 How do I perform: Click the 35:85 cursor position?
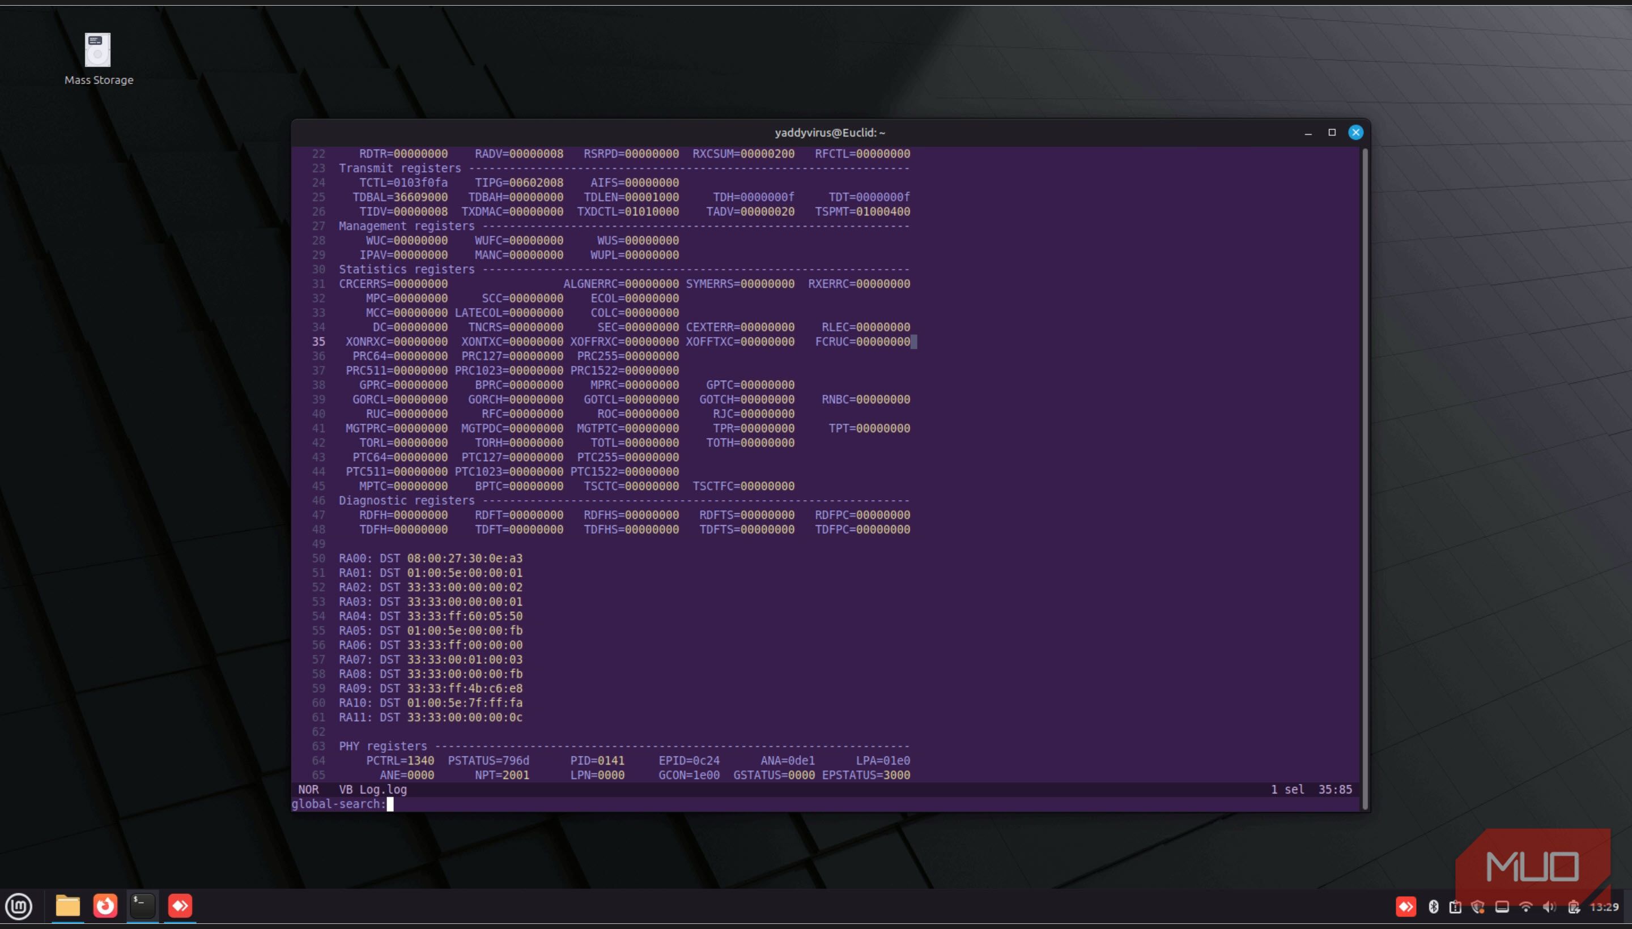click(x=1335, y=789)
